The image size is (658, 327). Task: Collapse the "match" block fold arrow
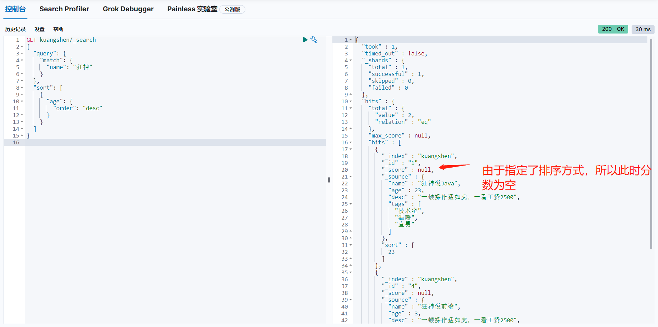[22, 60]
